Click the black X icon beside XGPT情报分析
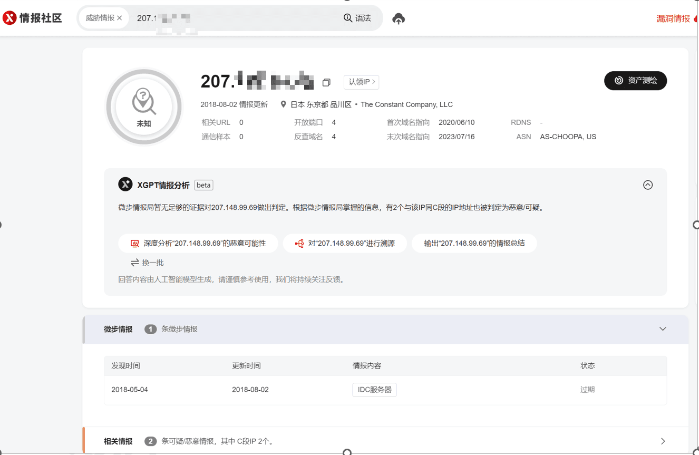This screenshot has height=455, width=699. click(125, 184)
